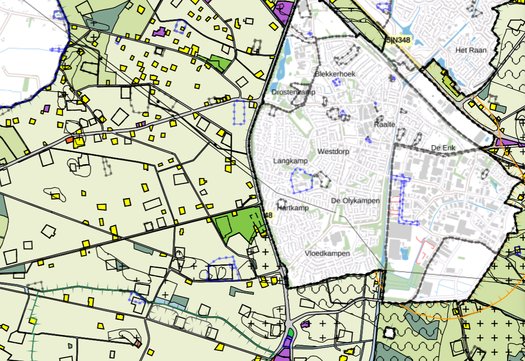Image resolution: width=525 pixels, height=361 pixels.
Task: Click the Het Raan neighborhood label
Action: pyautogui.click(x=471, y=50)
